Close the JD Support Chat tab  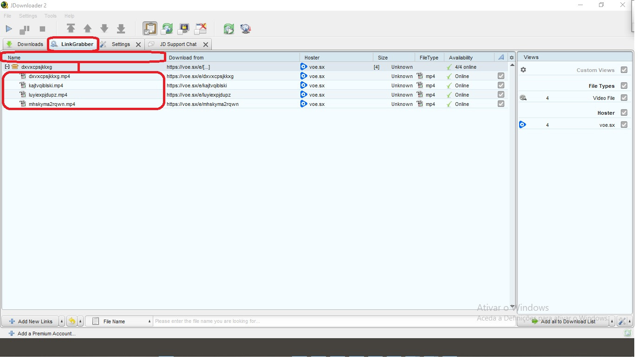click(x=206, y=45)
